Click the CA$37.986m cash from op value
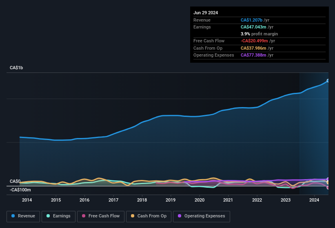This screenshot has width=335, height=228. [253, 48]
